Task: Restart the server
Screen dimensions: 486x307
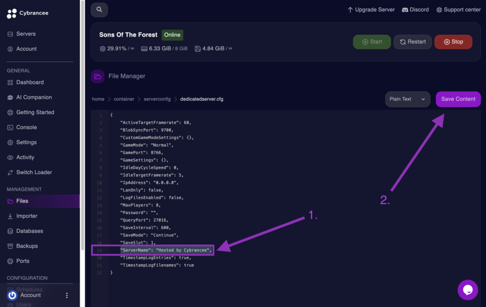Action: point(412,42)
